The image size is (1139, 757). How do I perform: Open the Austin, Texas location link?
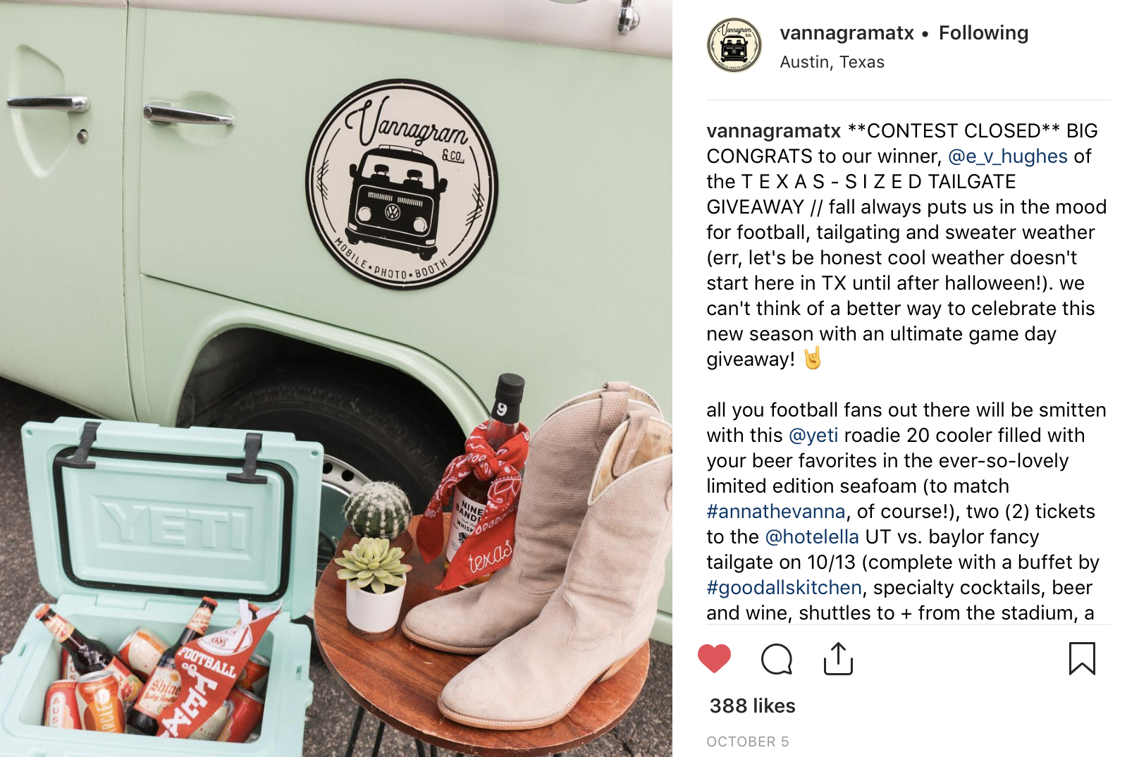pyautogui.click(x=832, y=62)
